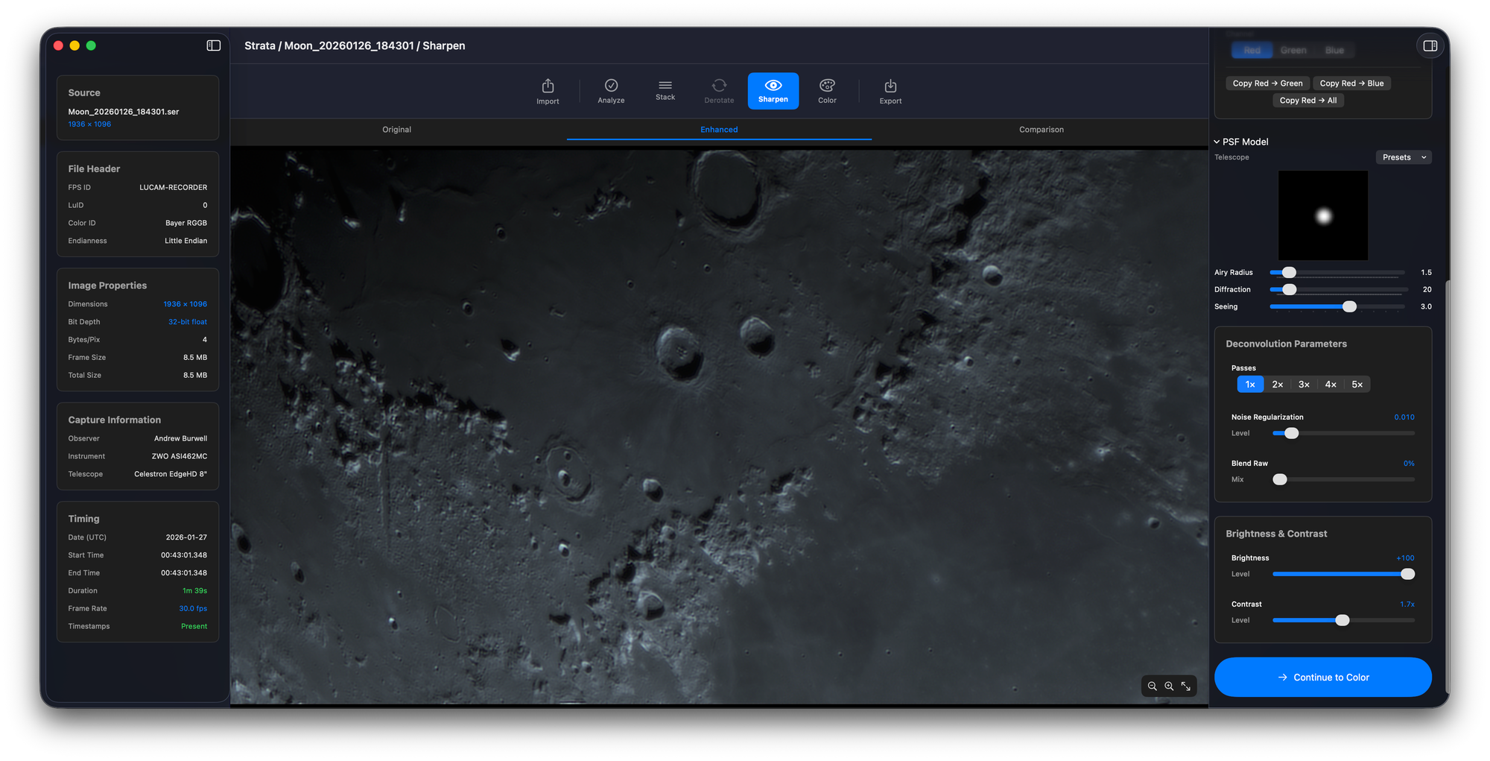Zoom in on the moon image
The image size is (1490, 761).
tap(1169, 686)
